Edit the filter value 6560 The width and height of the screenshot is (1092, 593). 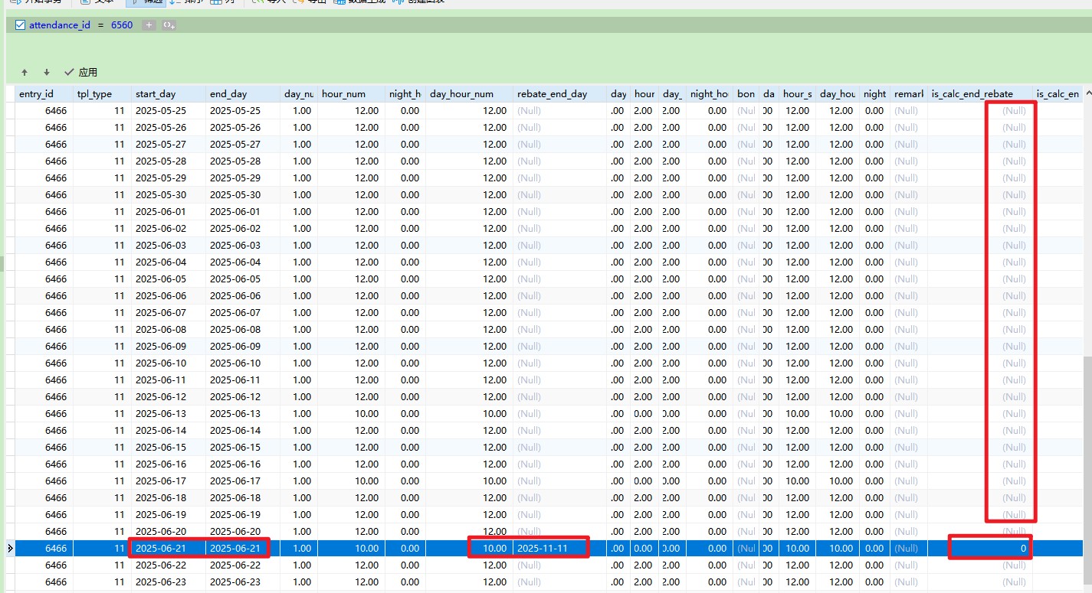pos(122,25)
